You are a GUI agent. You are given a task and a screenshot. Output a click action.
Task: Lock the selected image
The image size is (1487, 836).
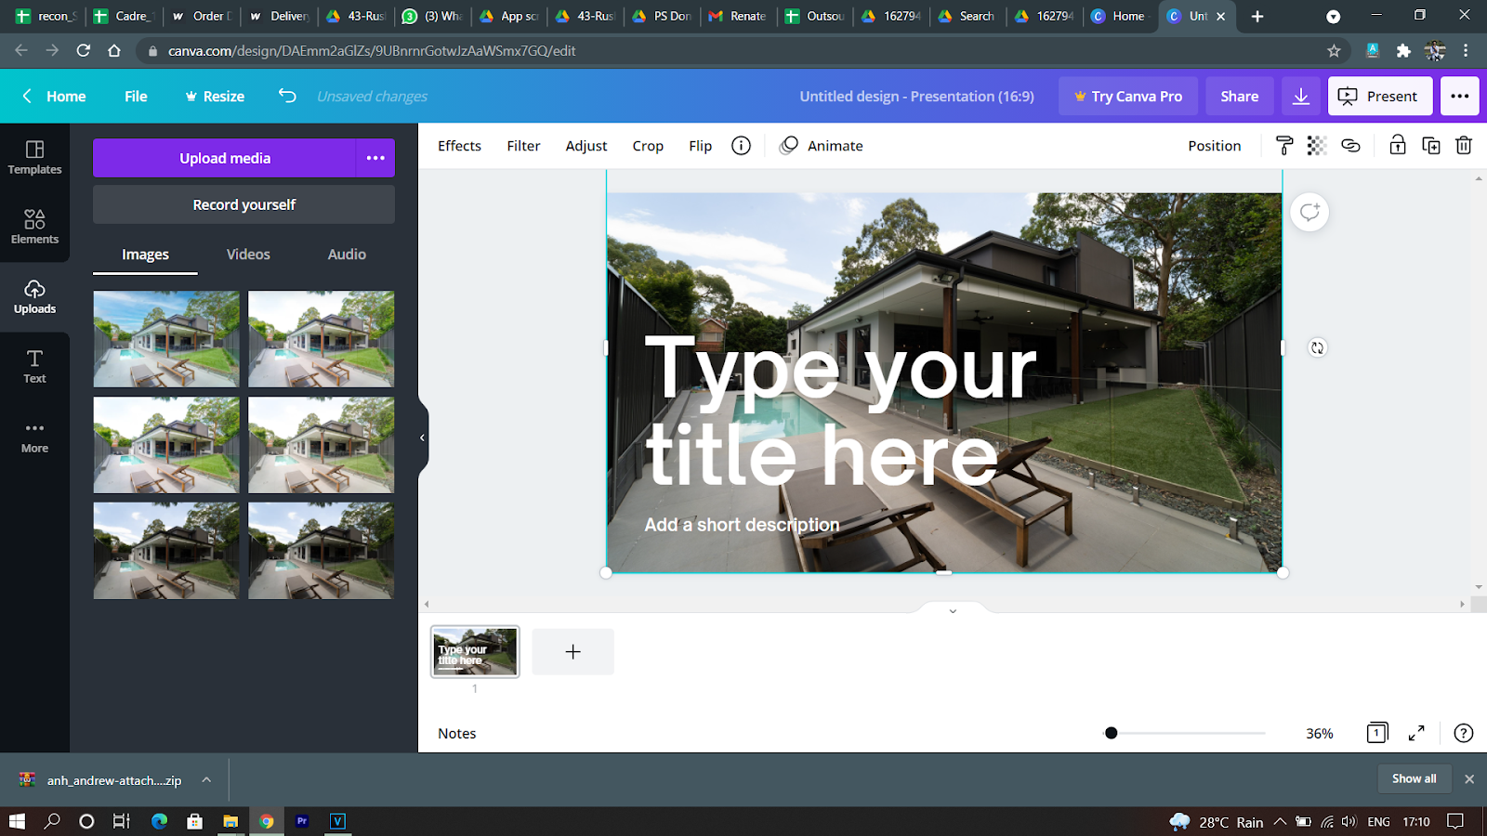[x=1398, y=145]
